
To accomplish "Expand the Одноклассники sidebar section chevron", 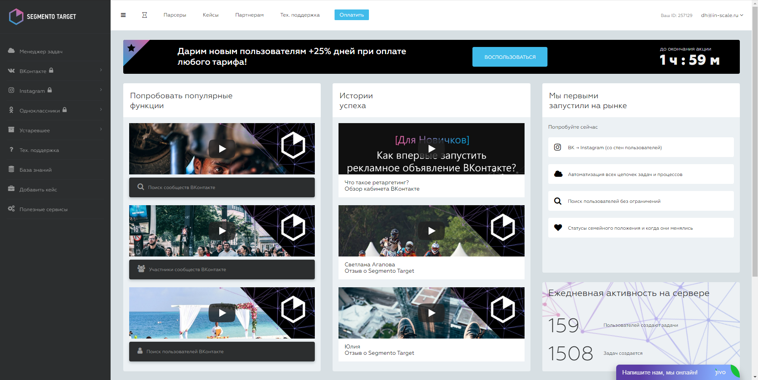I will tap(101, 109).
